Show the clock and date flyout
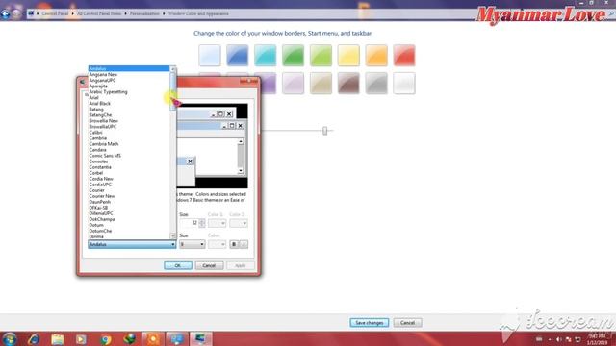The height and width of the screenshot is (346, 616). point(598,339)
